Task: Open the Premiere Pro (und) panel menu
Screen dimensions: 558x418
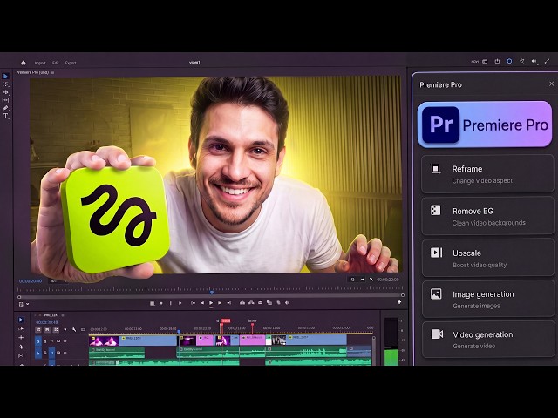Action: (52, 72)
